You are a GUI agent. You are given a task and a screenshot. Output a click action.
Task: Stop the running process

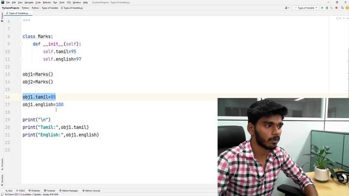pos(336,8)
